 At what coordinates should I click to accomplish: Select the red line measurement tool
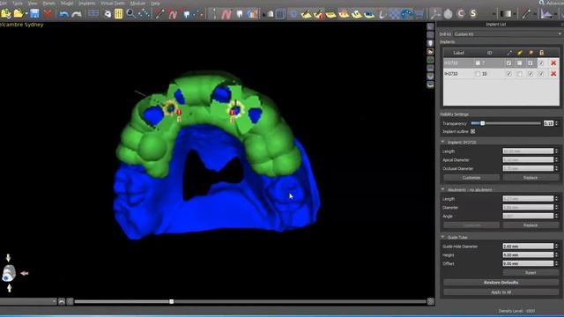160,14
